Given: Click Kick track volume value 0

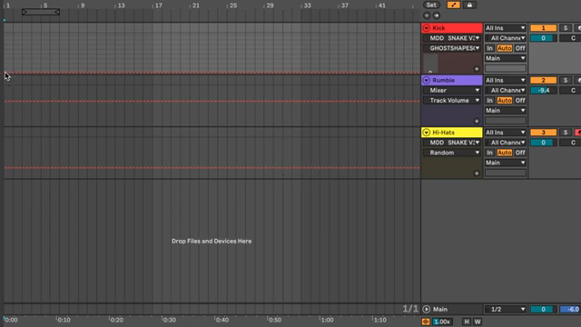Looking at the screenshot, I should click(543, 38).
